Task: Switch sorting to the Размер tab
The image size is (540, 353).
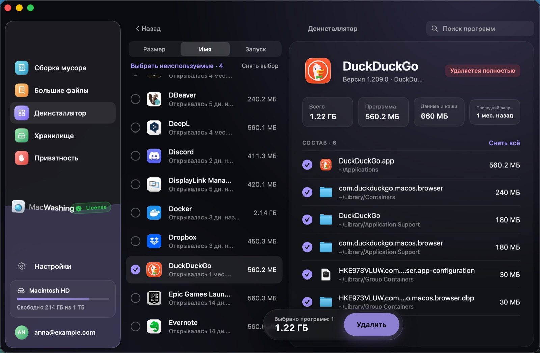Action: pos(154,49)
